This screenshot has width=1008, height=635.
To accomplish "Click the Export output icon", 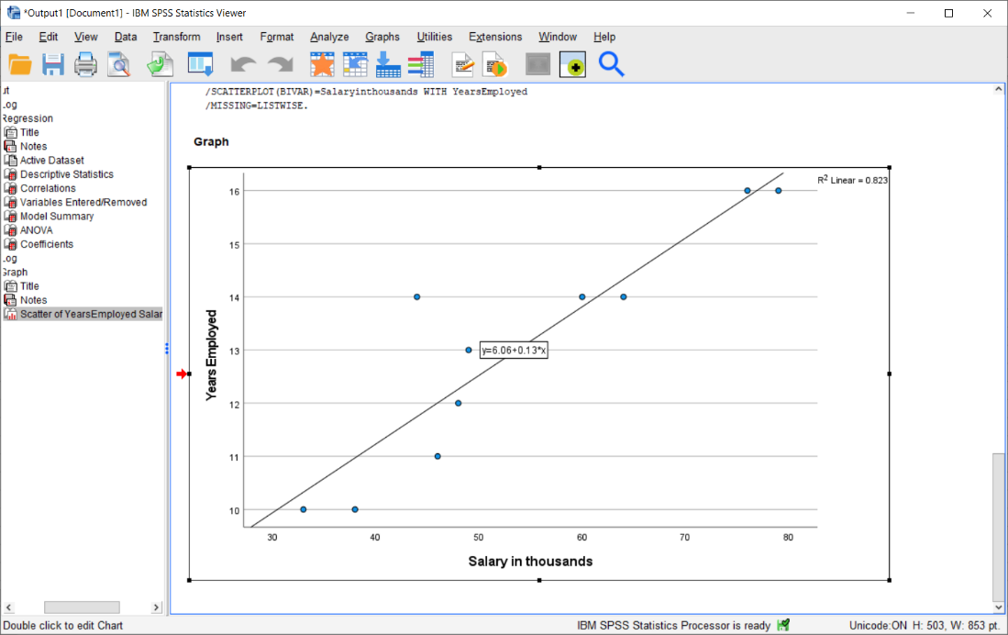I will pyautogui.click(x=160, y=64).
